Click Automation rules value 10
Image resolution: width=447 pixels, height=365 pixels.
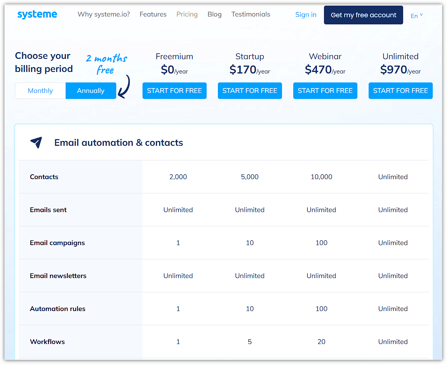pos(250,308)
